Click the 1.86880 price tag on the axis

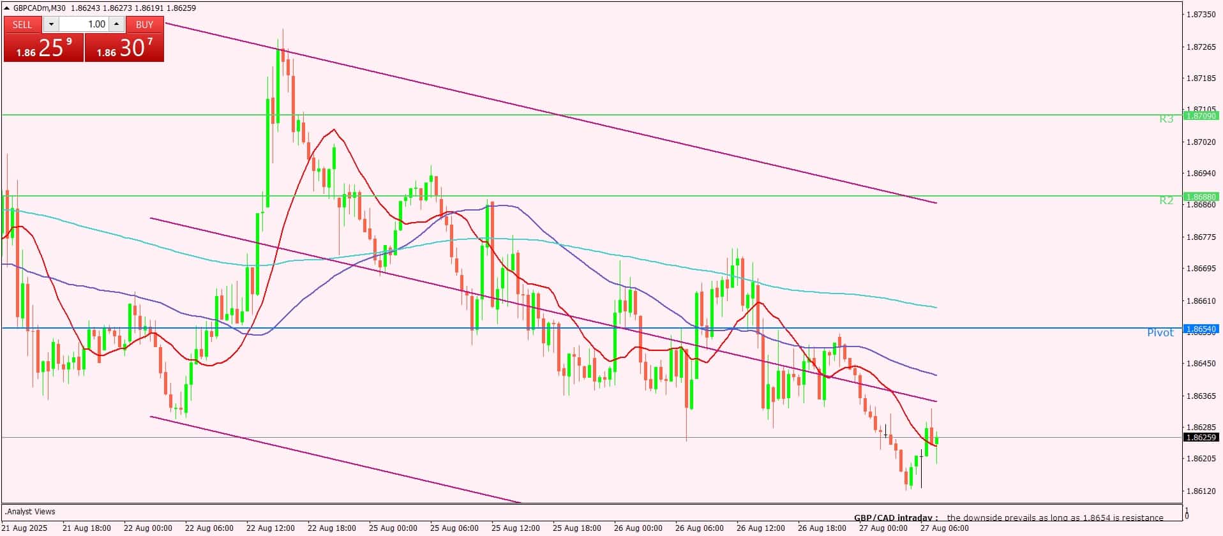pyautogui.click(x=1201, y=197)
